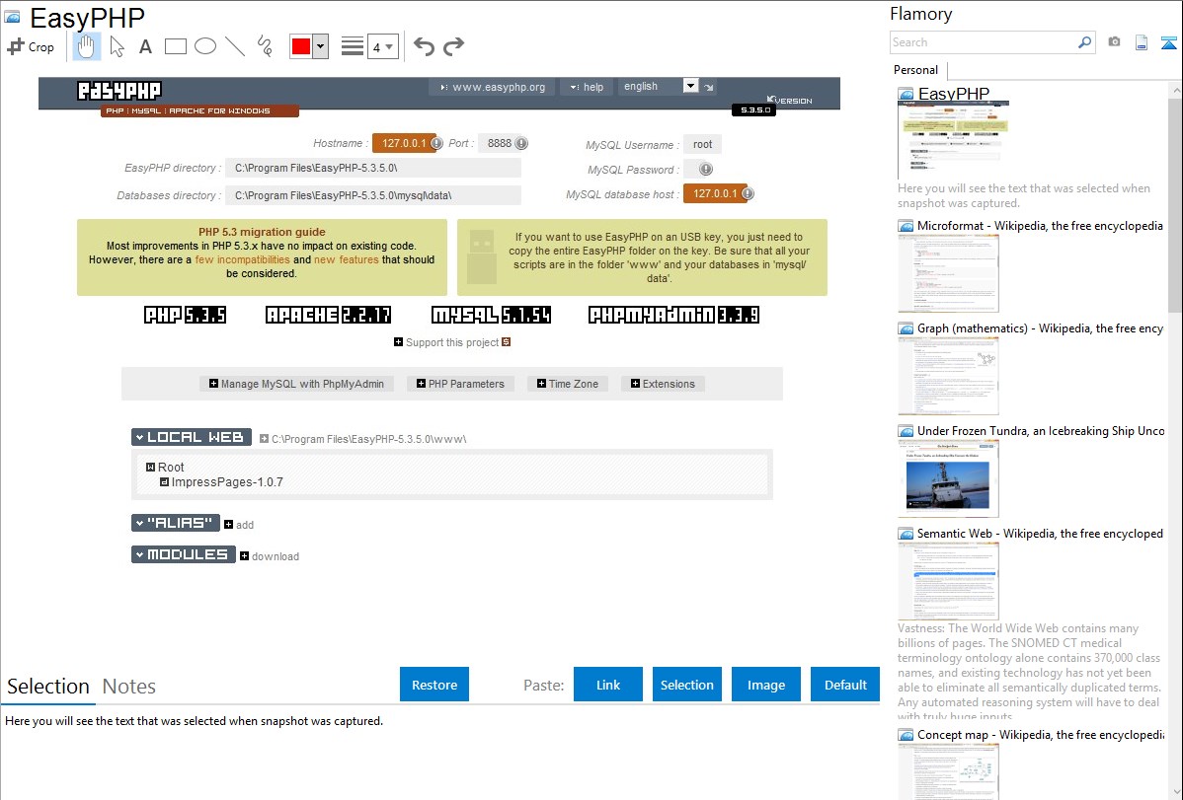Viewport: 1183px width, 800px height.
Task: Open the color picker dropdown arrow
Action: [x=320, y=46]
